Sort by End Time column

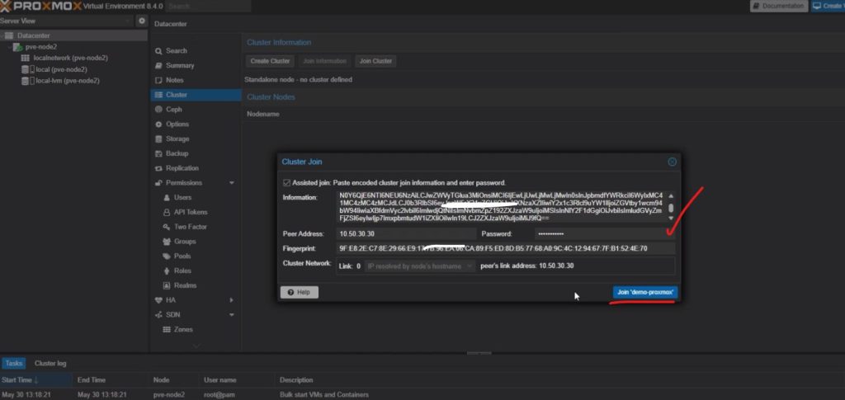[x=110, y=380]
